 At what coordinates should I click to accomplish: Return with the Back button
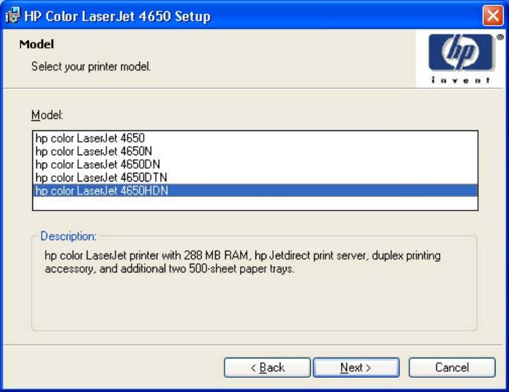click(x=267, y=367)
